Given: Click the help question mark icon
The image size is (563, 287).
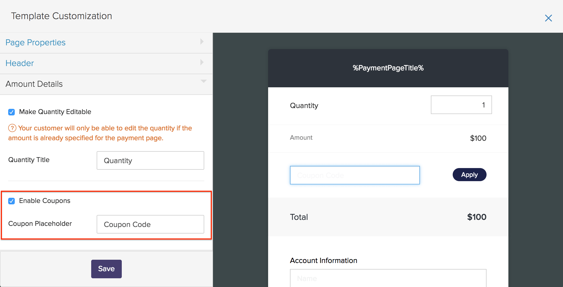Looking at the screenshot, I should (x=12, y=128).
